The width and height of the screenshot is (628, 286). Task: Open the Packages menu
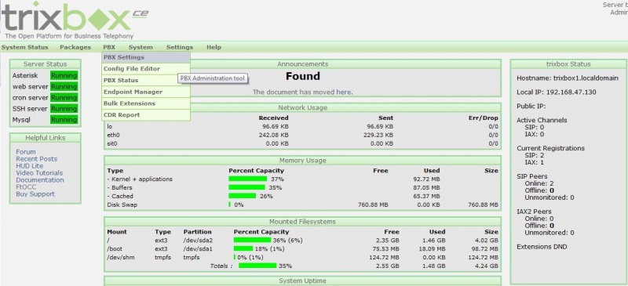75,47
